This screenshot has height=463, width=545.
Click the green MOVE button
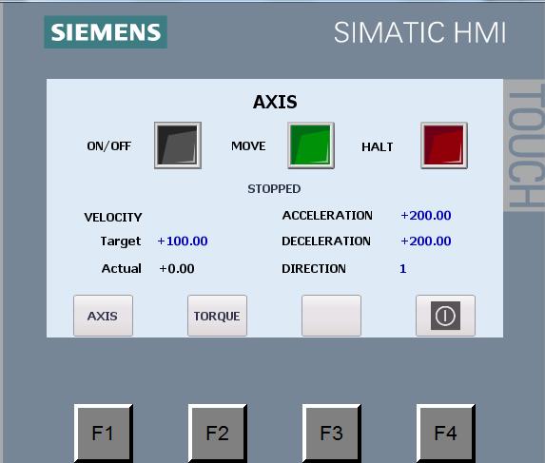[311, 145]
